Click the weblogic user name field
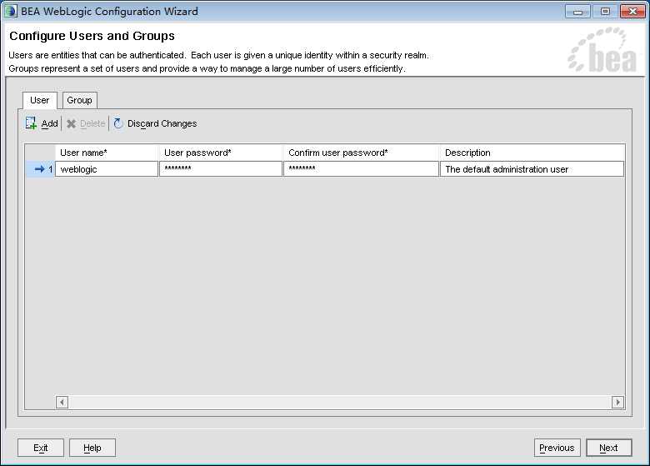 (107, 169)
